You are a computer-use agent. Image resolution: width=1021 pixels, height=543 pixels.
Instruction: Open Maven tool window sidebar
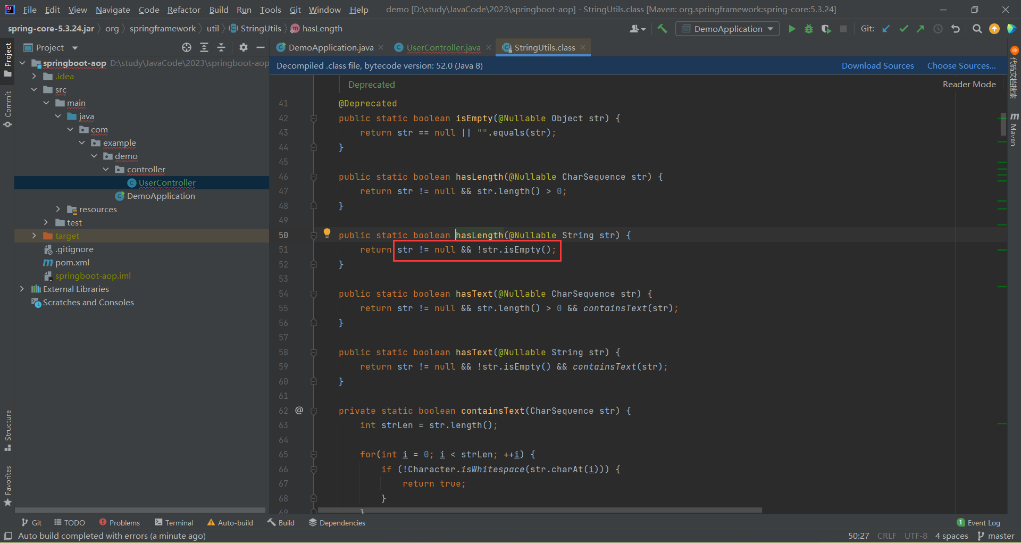point(1014,129)
